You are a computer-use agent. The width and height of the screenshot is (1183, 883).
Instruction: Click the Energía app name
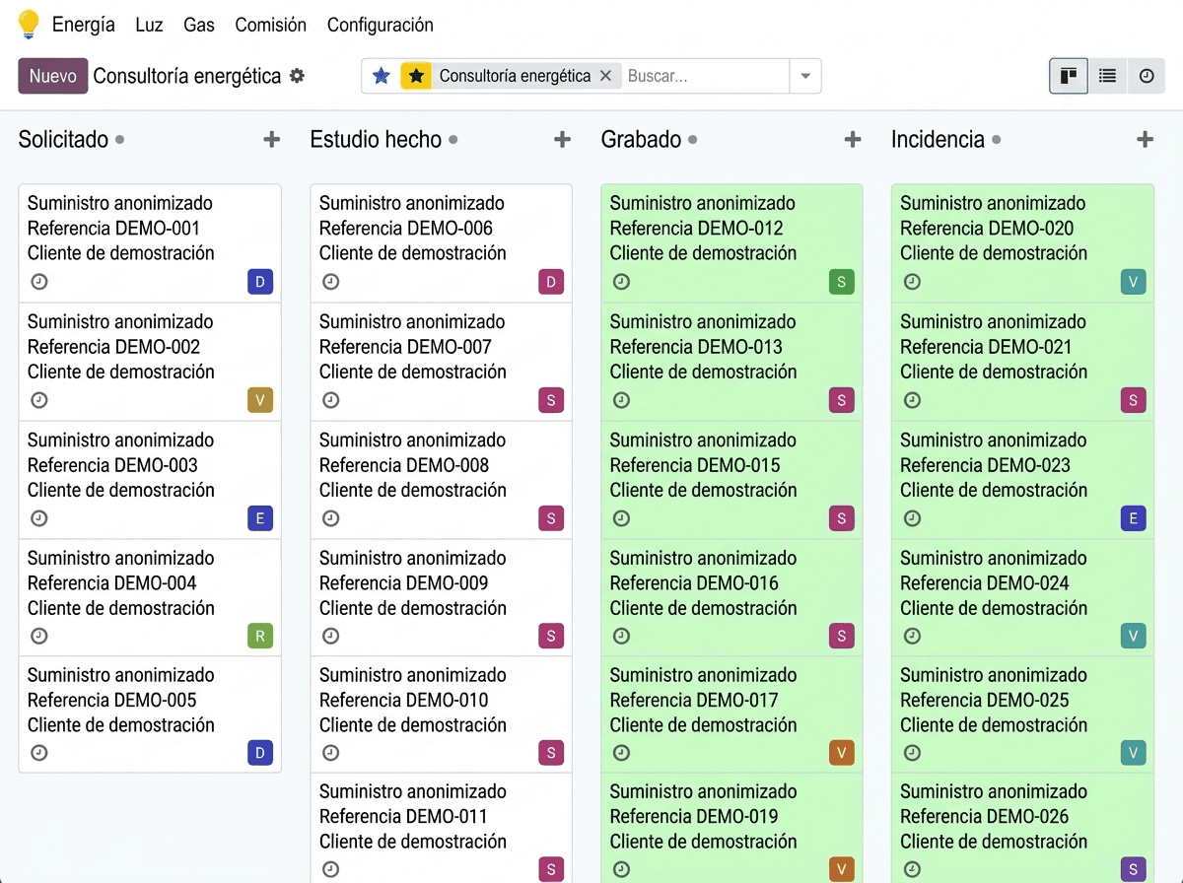(x=84, y=25)
